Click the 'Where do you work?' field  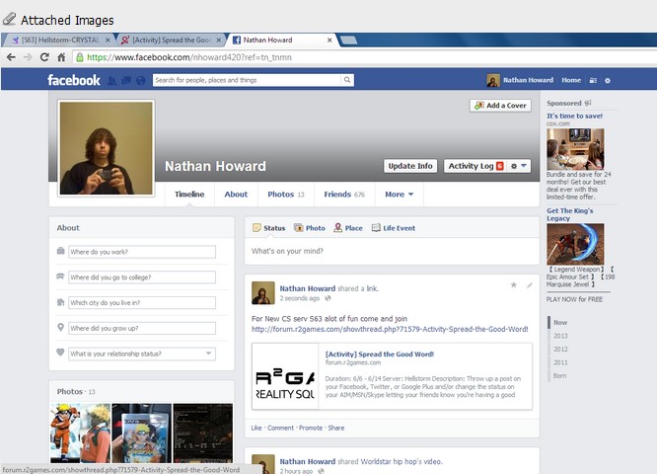point(142,252)
